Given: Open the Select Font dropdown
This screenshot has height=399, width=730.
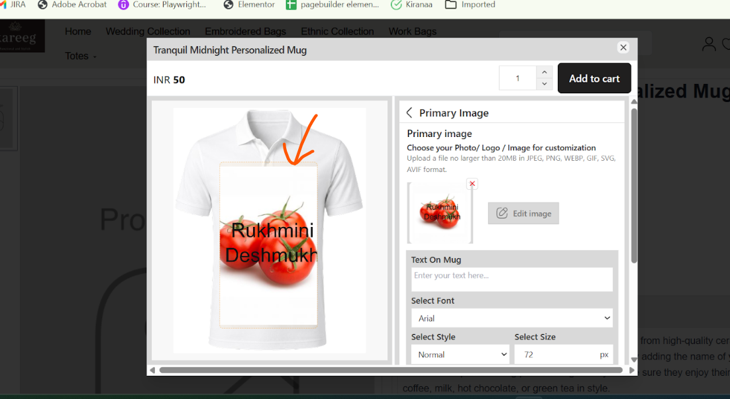Looking at the screenshot, I should point(511,318).
